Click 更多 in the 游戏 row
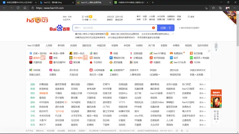The width and height of the screenshot is (239, 134). pyautogui.click(x=202, y=102)
